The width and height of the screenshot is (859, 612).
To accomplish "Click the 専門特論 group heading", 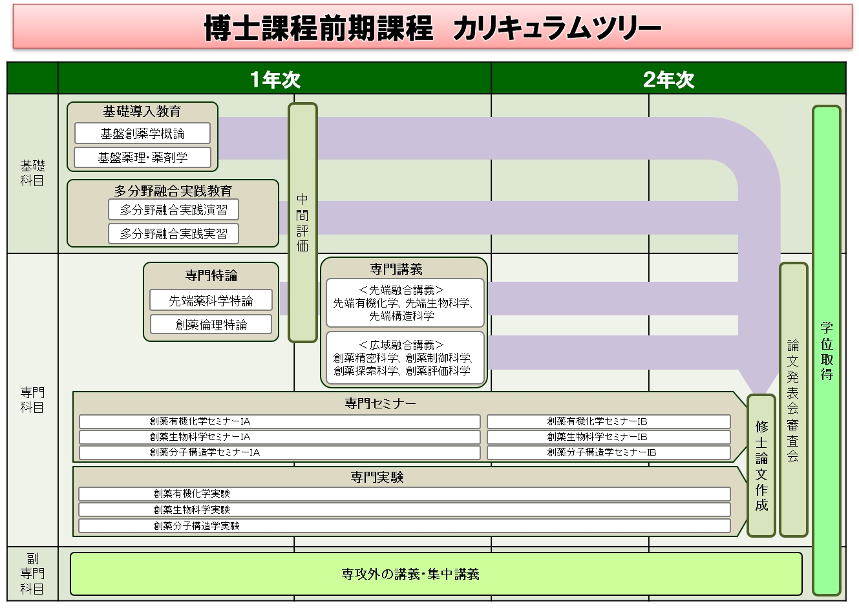I will (x=211, y=275).
